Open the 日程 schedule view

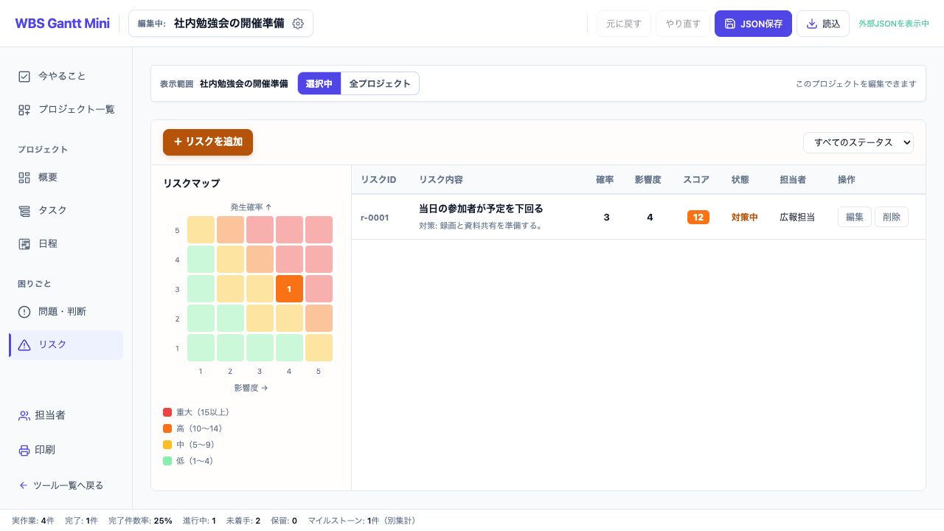tap(66, 243)
